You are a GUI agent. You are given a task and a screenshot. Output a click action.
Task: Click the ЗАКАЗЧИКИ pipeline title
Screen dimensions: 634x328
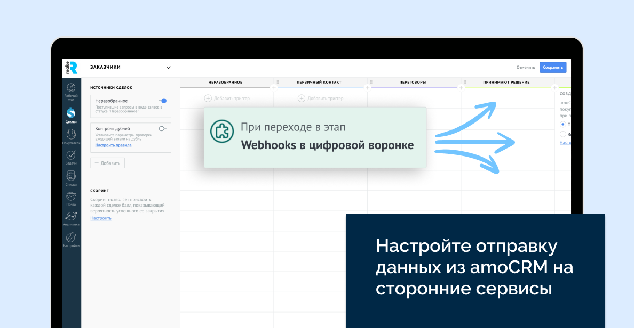click(105, 68)
